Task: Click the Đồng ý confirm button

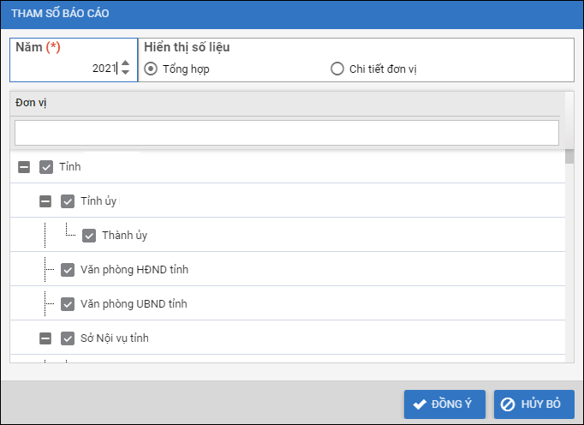Action: point(444,404)
